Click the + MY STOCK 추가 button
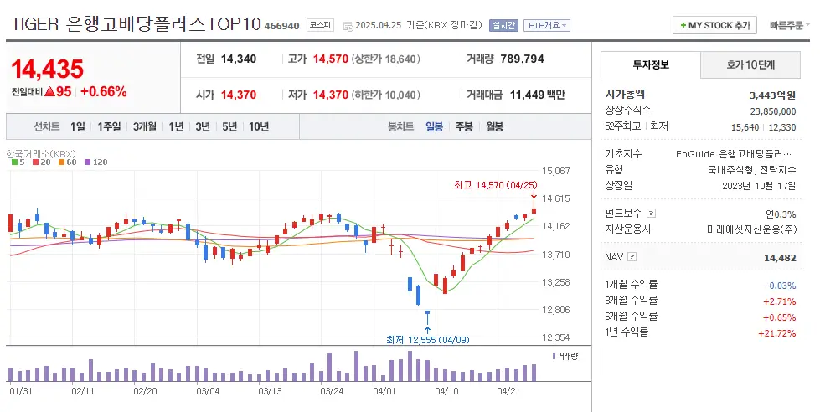This screenshot has height=412, width=820. tap(714, 25)
